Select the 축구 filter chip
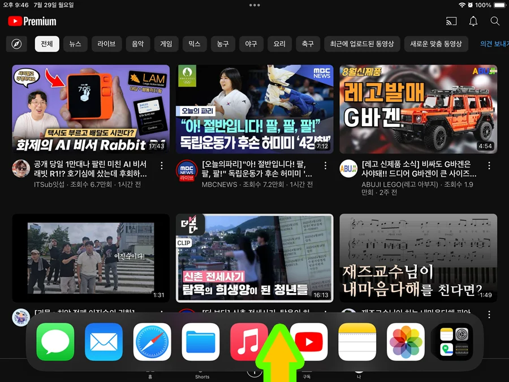 tap(308, 44)
